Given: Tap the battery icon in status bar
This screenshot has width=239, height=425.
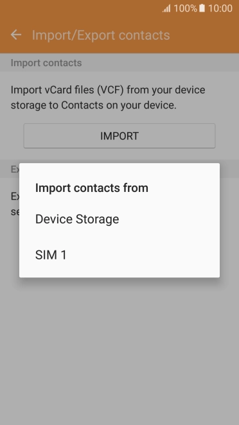Looking at the screenshot, I should coord(202,8).
